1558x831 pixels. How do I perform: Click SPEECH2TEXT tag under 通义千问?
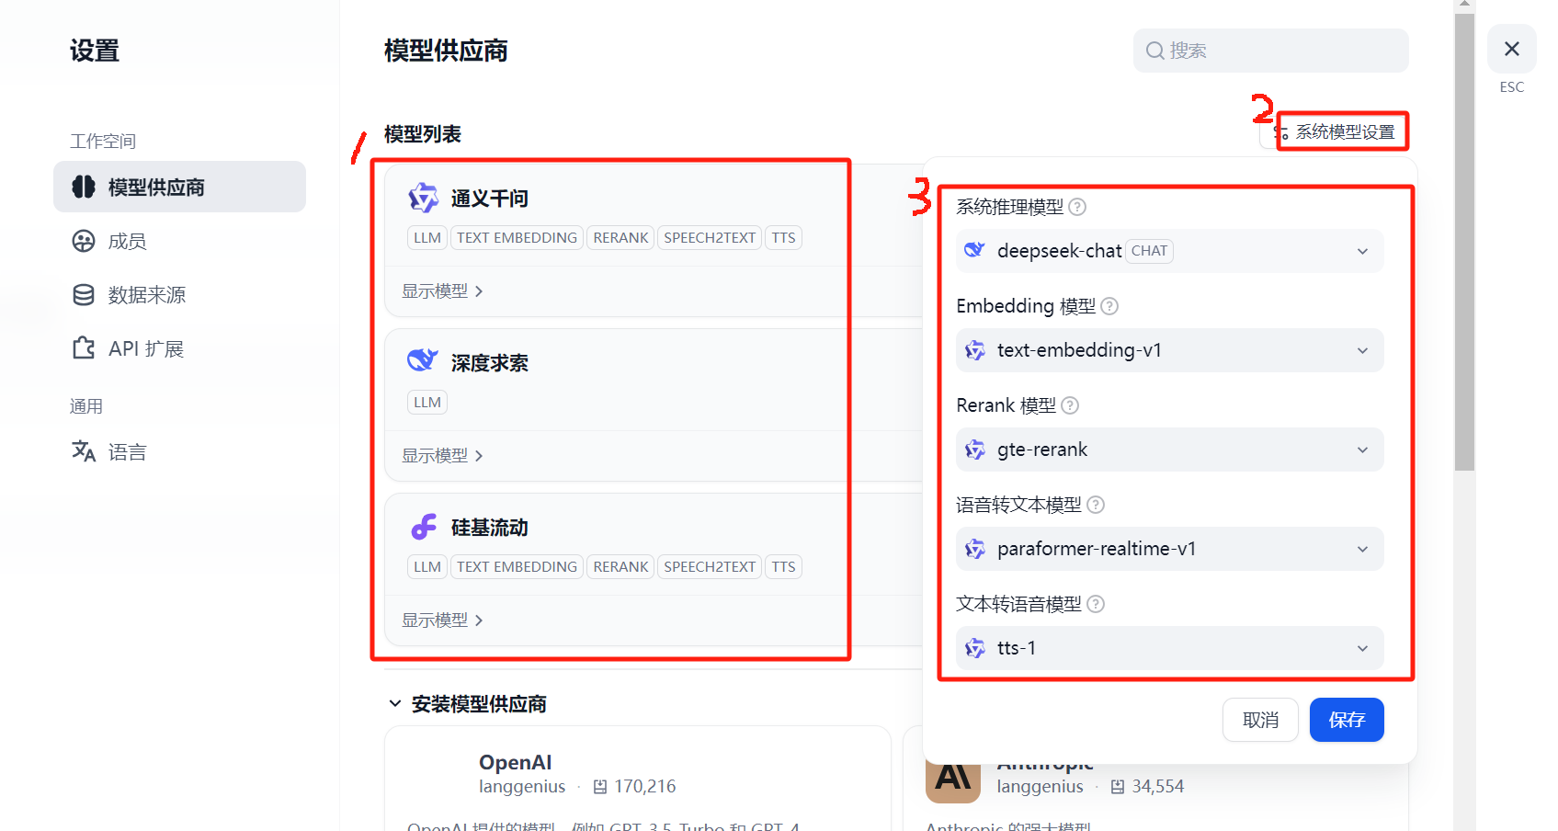710,237
